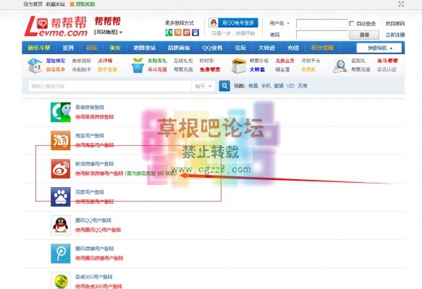The height and width of the screenshot is (289, 422).
Task: Click the 腾讯微博用户登陆 title link
Action: (95, 249)
